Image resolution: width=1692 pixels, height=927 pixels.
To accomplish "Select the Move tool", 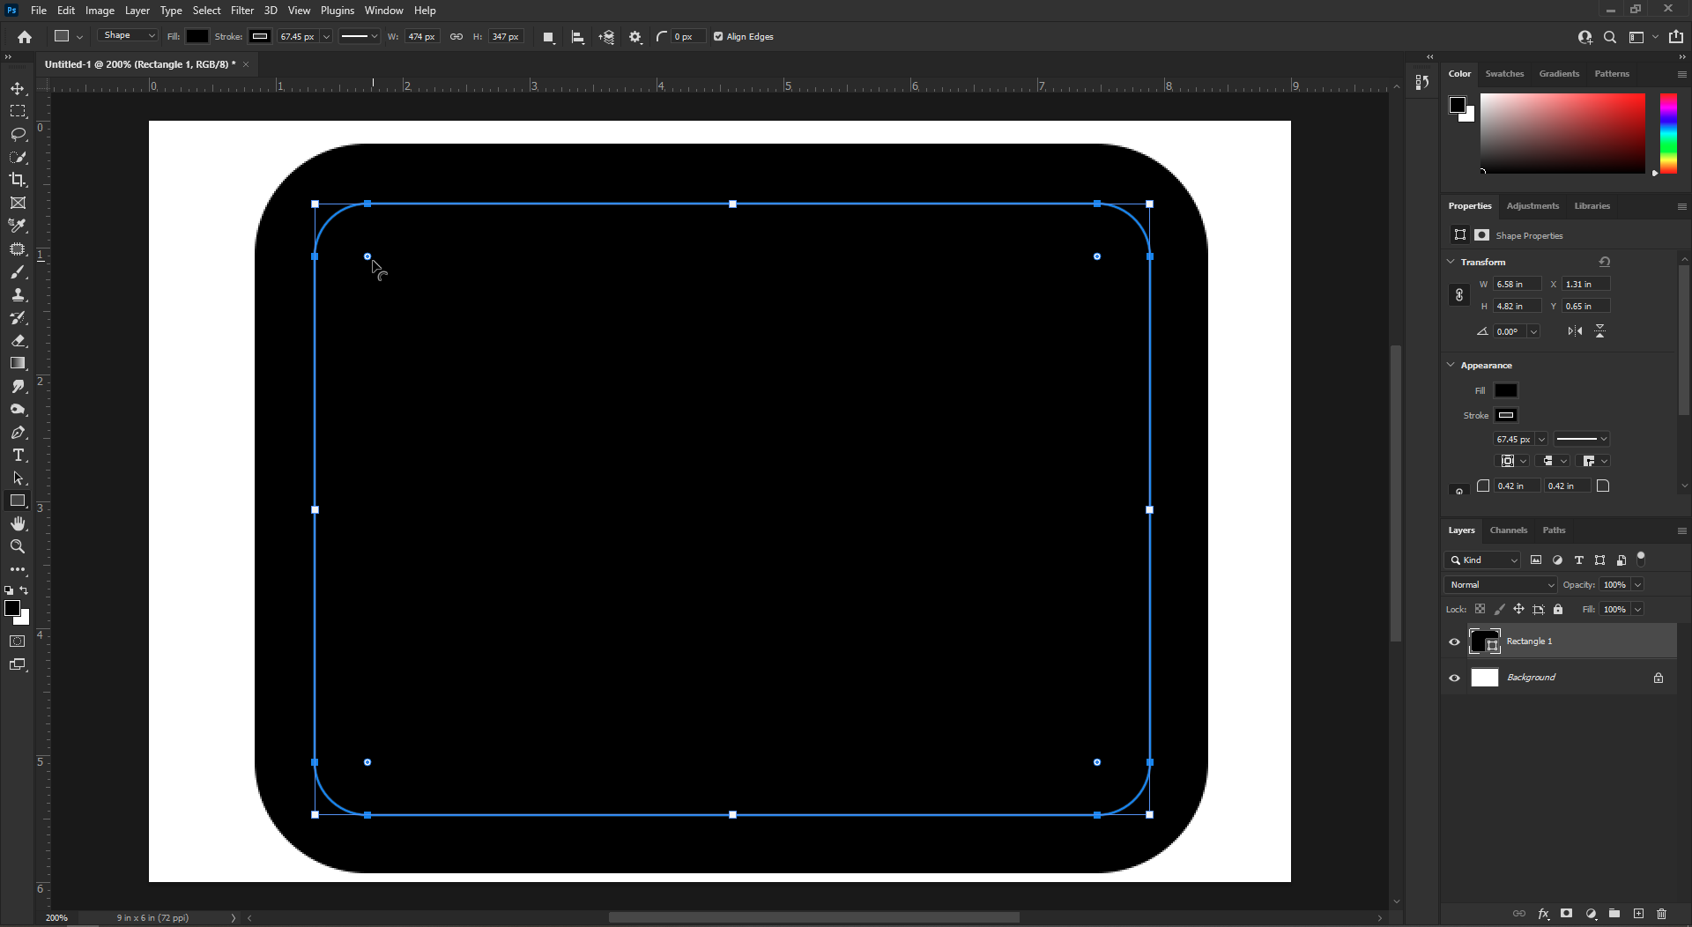I will click(18, 88).
